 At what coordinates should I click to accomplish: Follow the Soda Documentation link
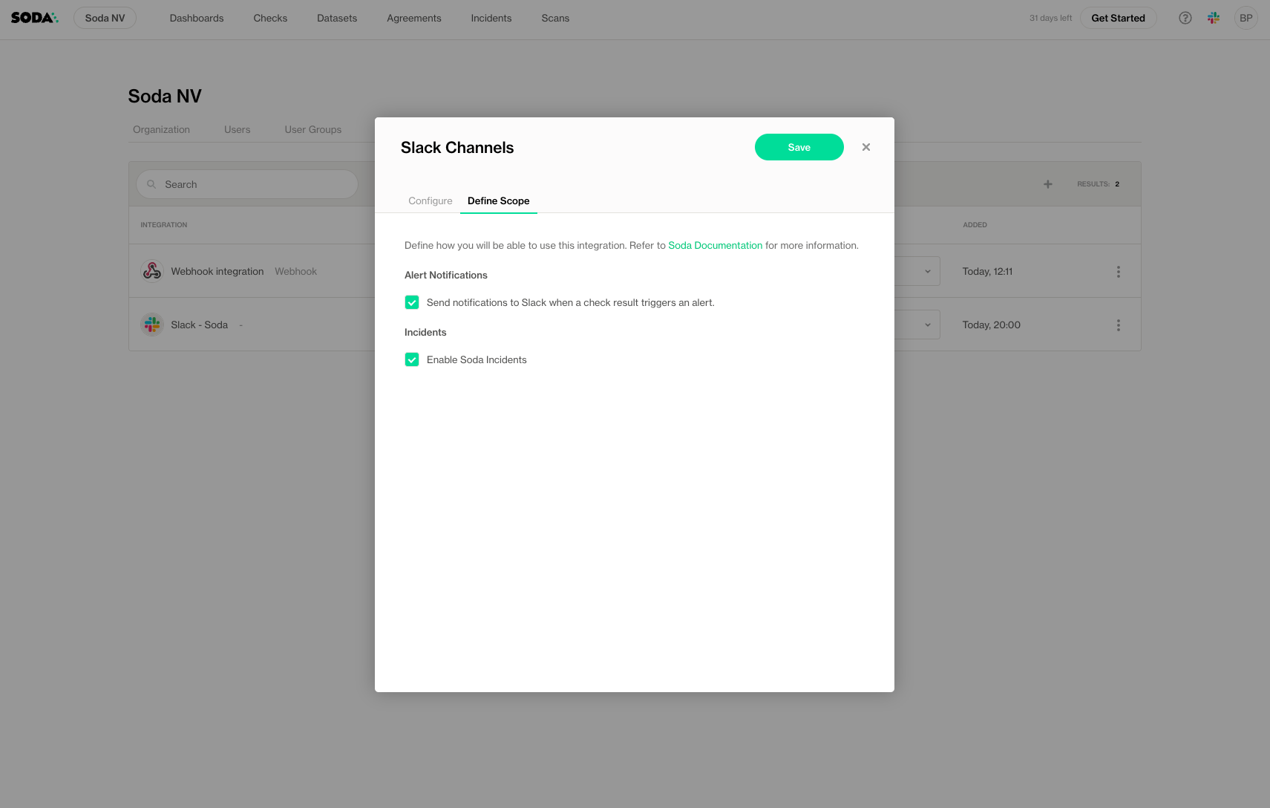pos(715,246)
